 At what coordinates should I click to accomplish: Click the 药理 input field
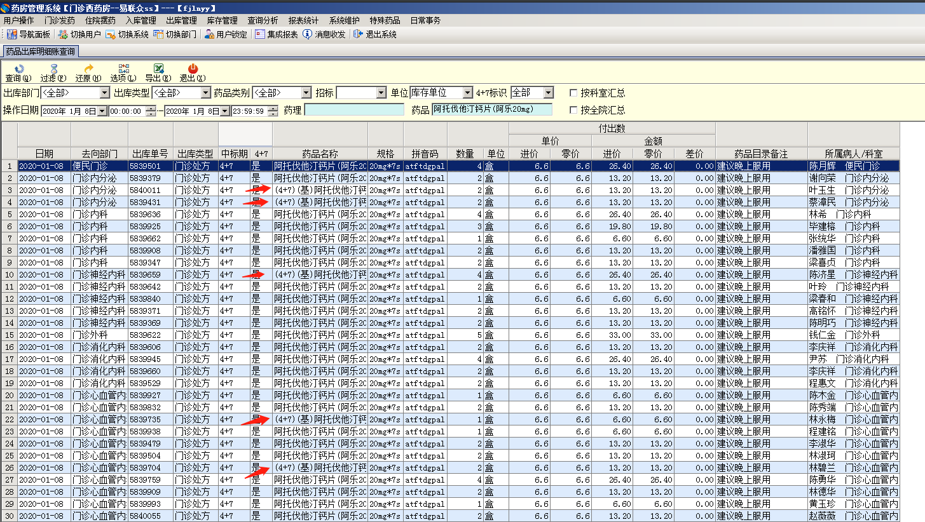point(354,110)
